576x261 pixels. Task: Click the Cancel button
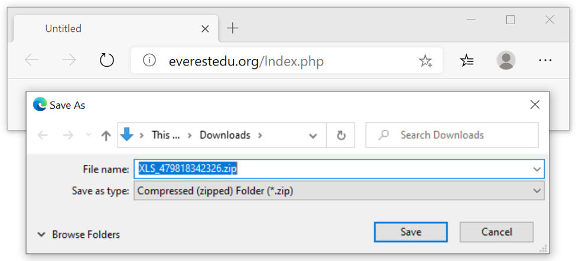click(496, 232)
